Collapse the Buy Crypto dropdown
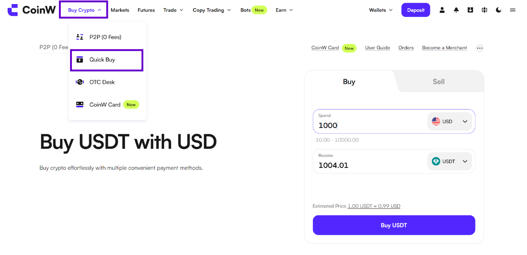 coord(84,10)
